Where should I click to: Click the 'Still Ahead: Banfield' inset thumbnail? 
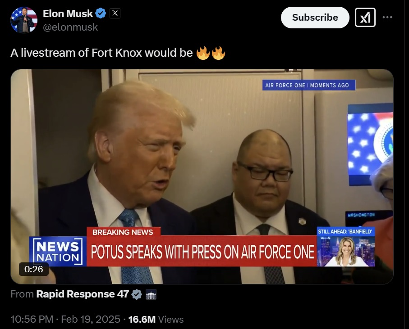(x=346, y=247)
